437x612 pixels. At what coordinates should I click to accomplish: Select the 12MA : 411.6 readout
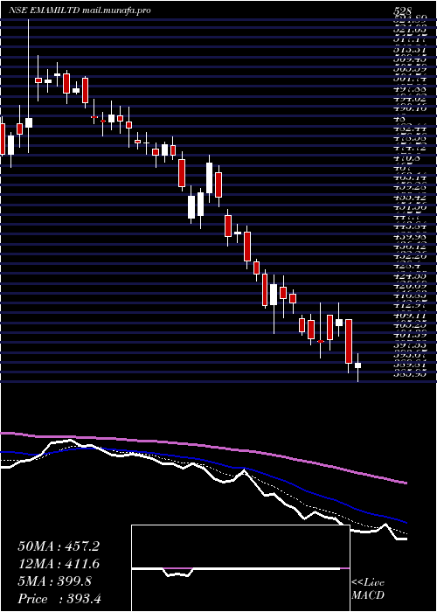coord(59,564)
